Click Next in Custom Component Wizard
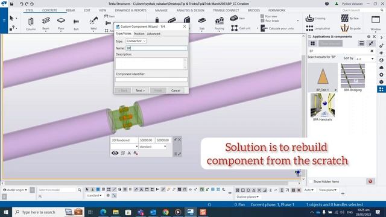The width and height of the screenshot is (386, 217). [x=140, y=90]
